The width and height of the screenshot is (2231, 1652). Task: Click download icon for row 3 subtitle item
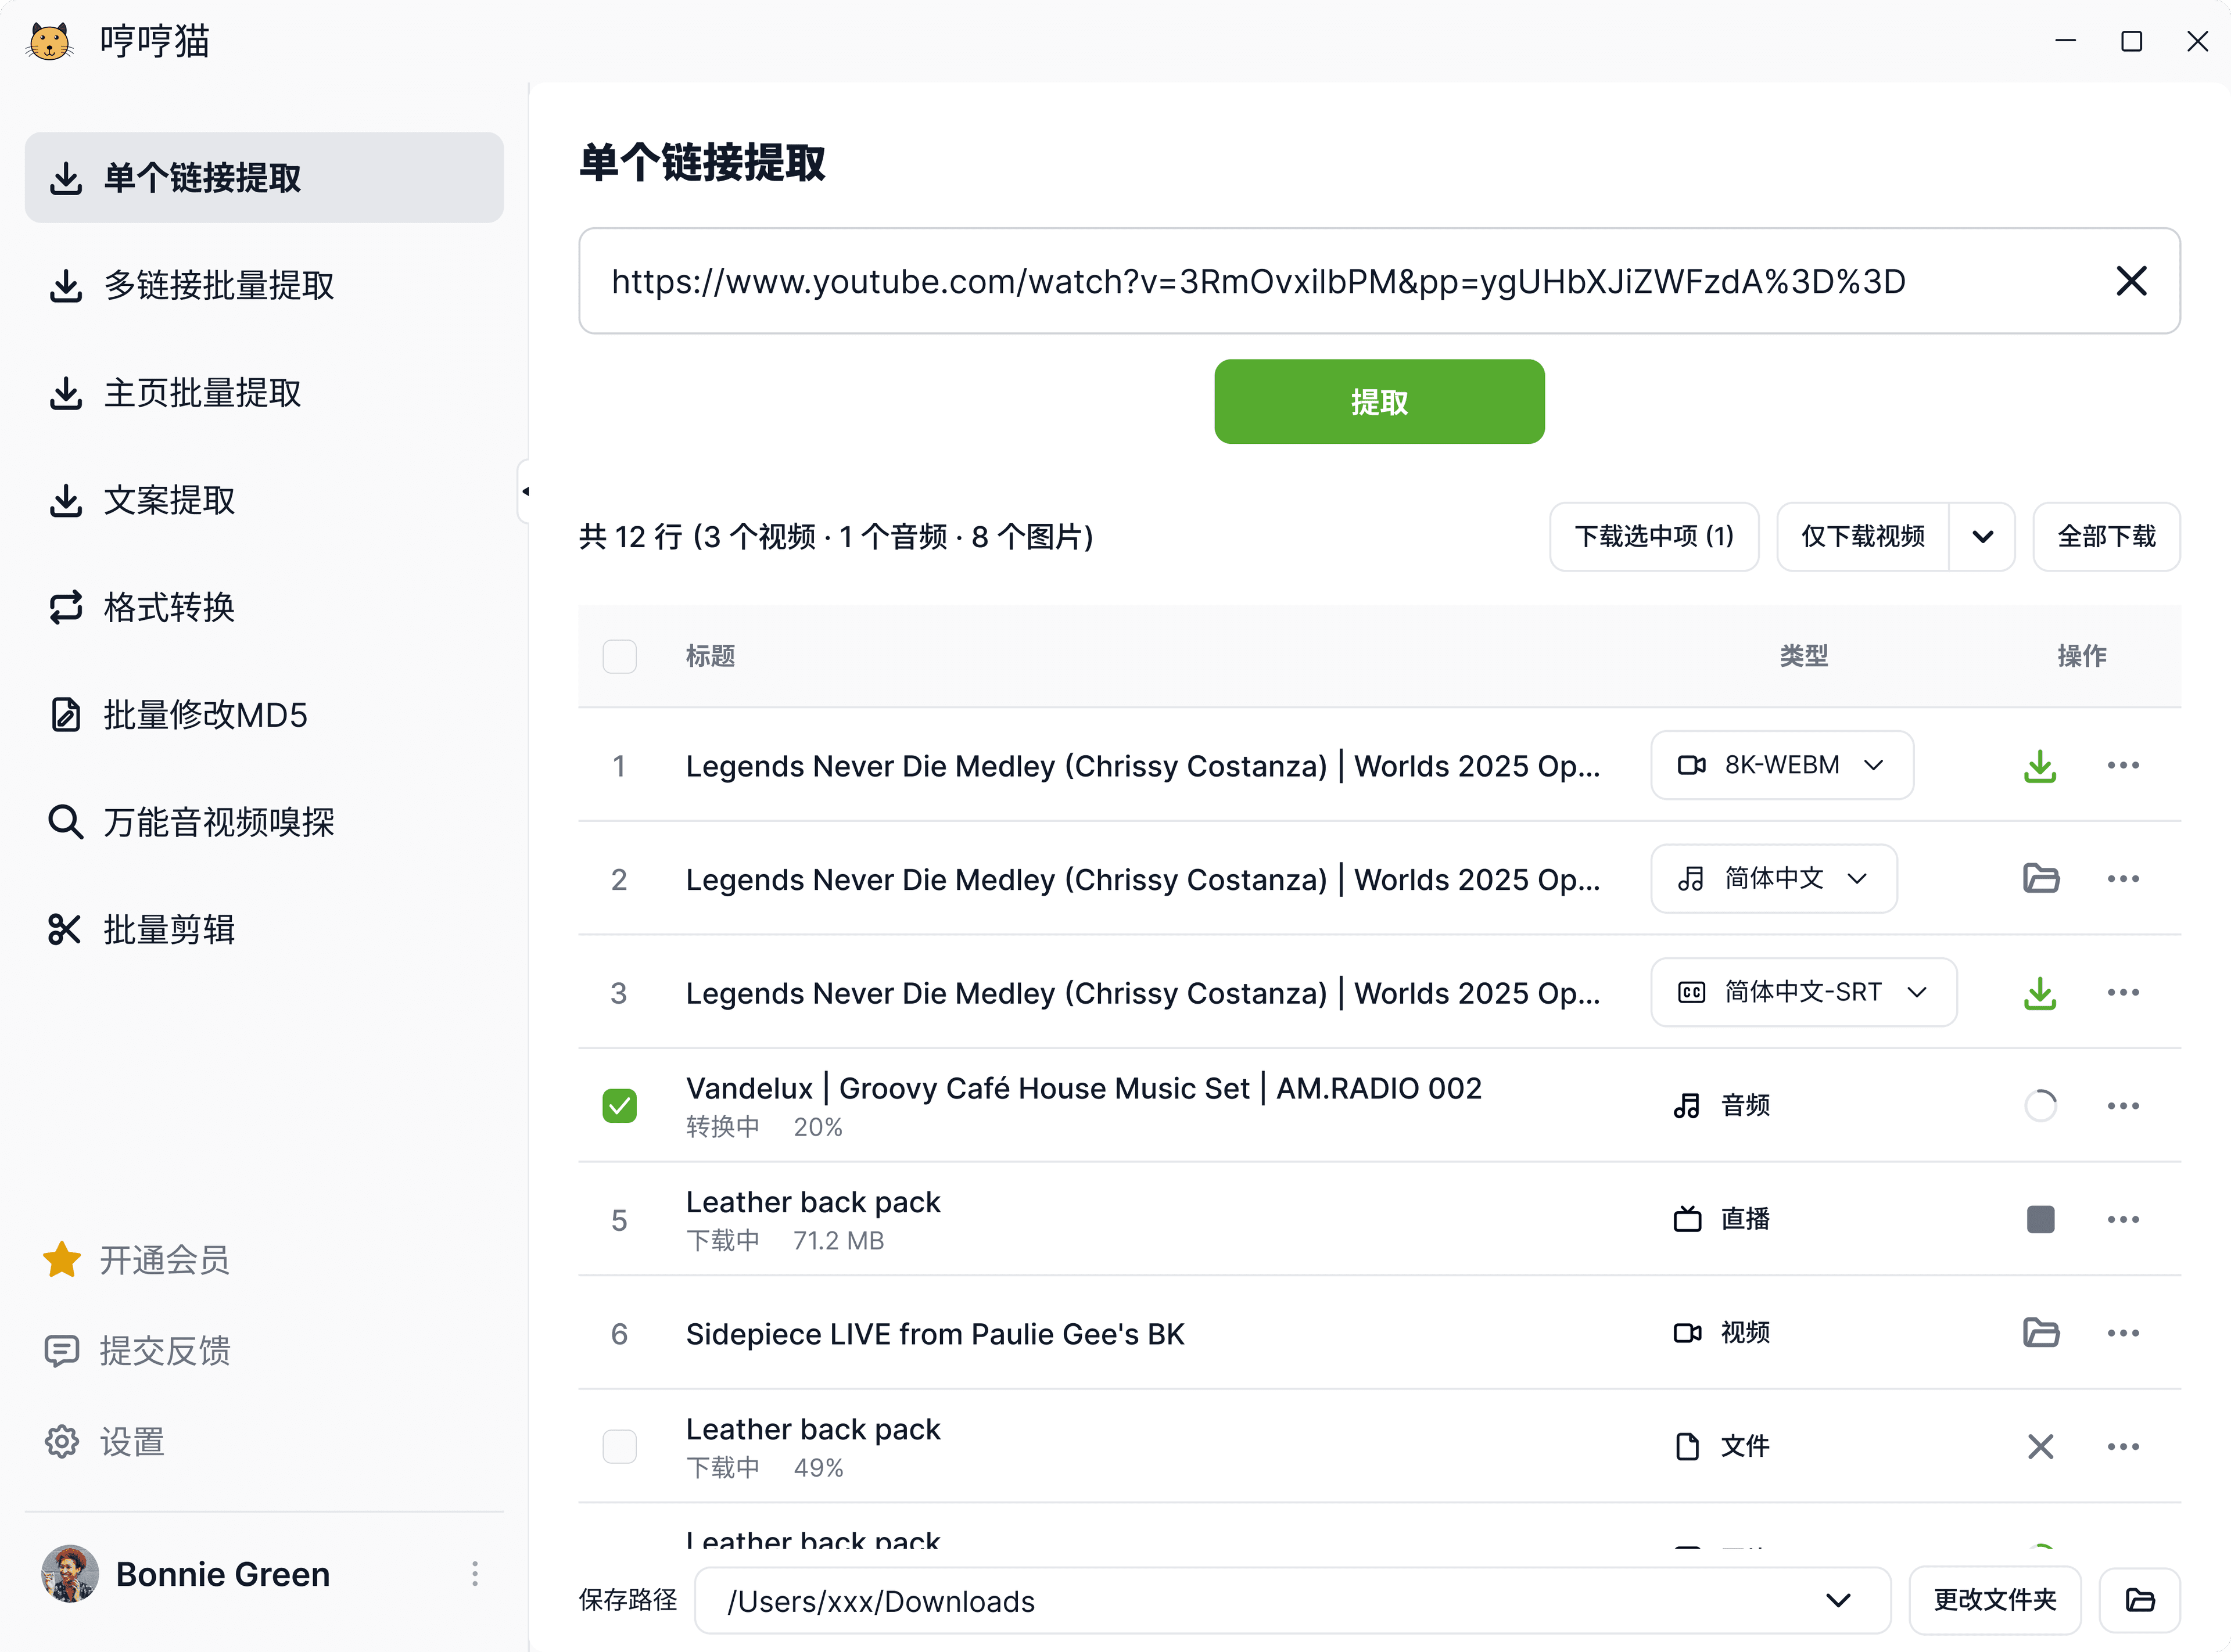(2040, 993)
